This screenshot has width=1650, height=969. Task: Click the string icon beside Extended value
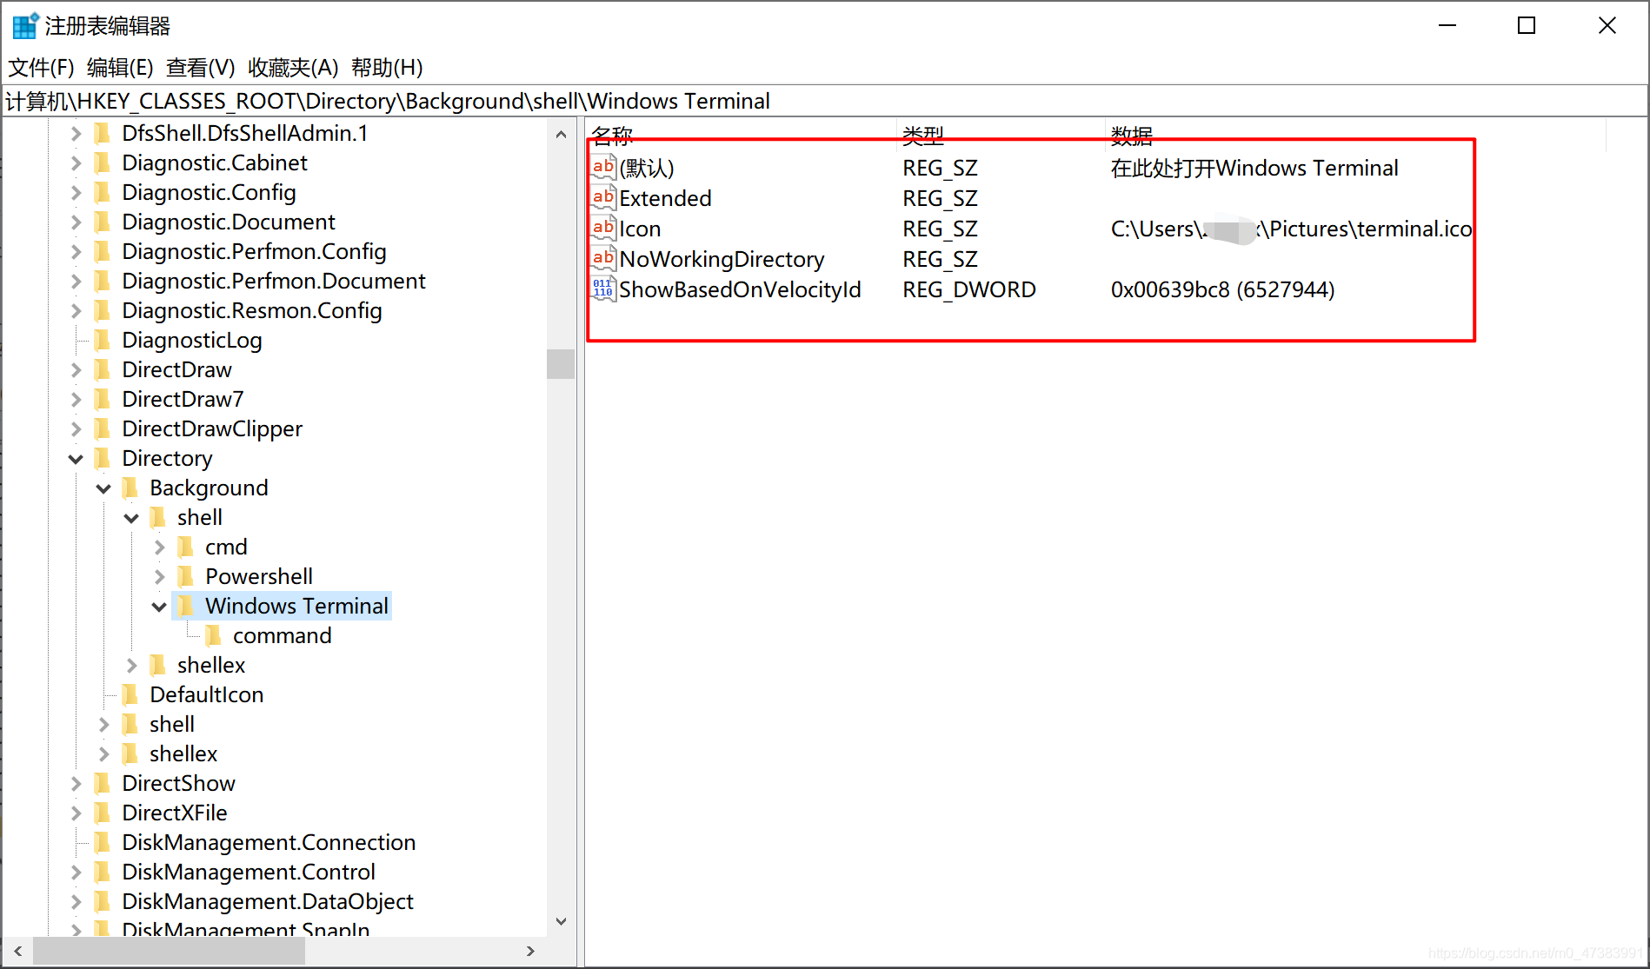coord(603,197)
